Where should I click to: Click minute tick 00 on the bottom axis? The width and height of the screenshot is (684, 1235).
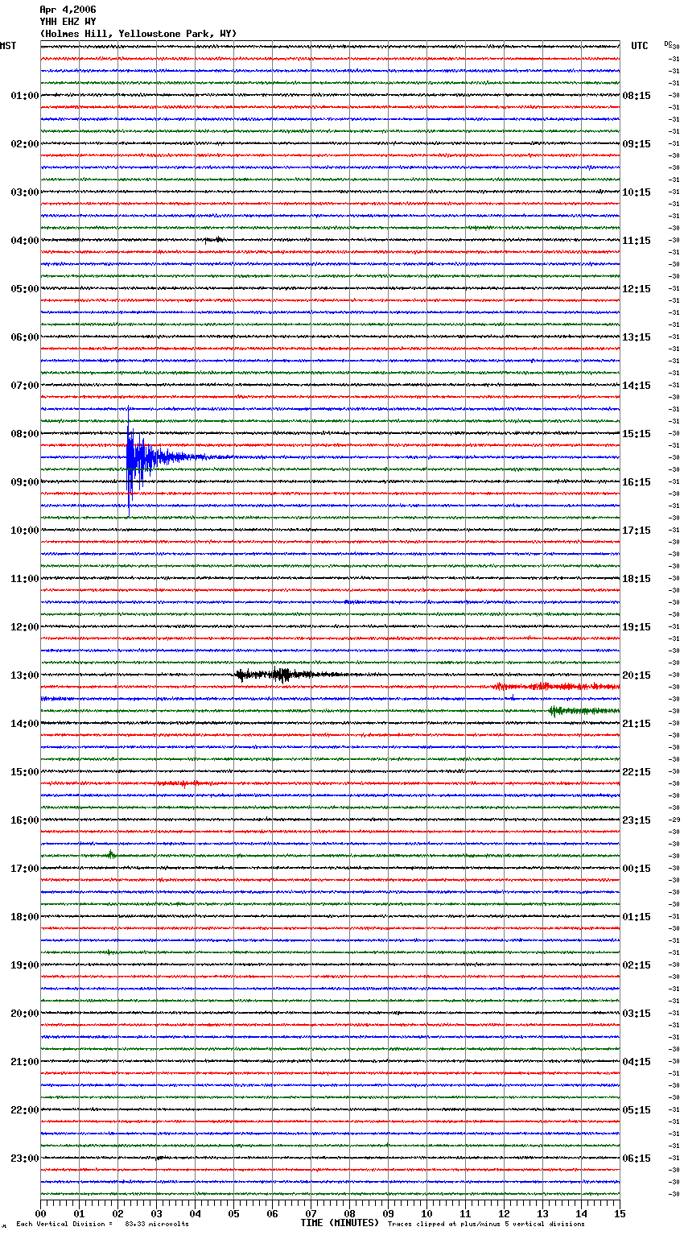[40, 1213]
